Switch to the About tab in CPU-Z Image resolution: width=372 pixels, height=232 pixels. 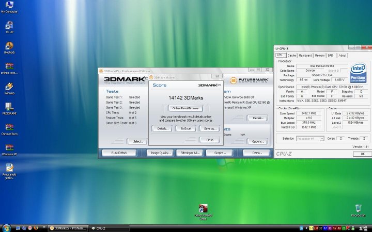tap(343, 55)
